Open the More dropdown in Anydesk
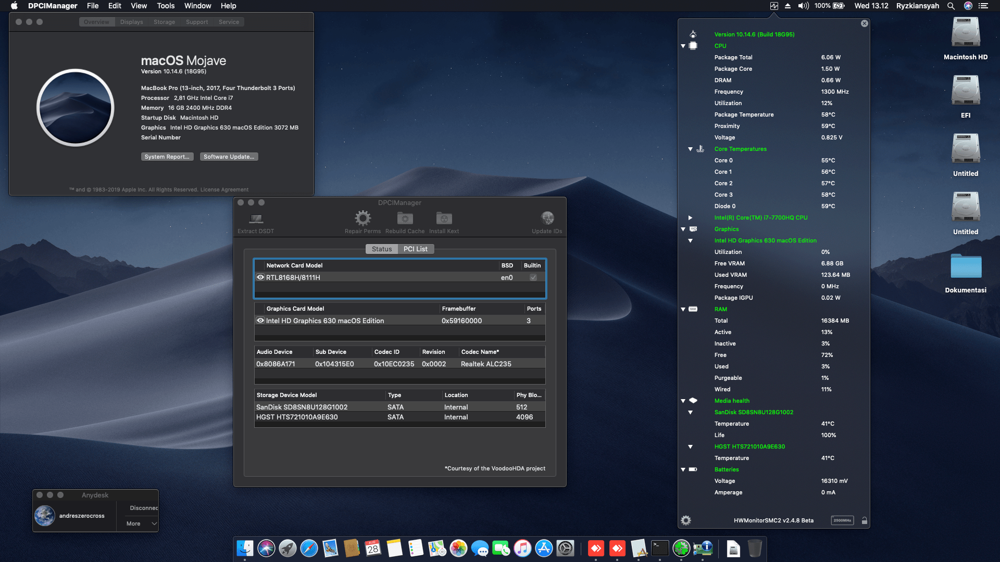This screenshot has width=1000, height=562. coord(138,523)
